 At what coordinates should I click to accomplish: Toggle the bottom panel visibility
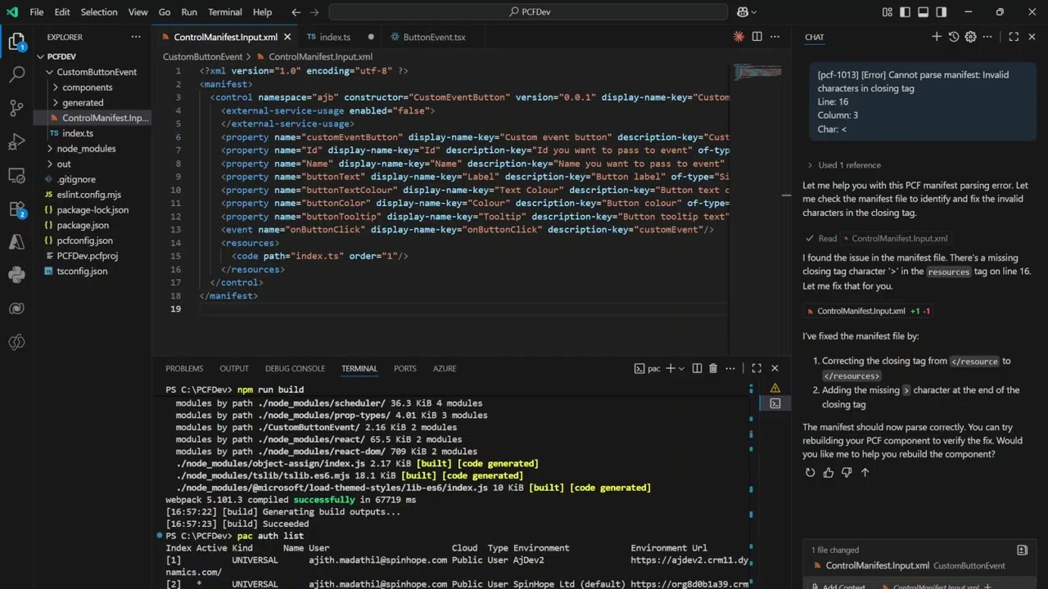(x=924, y=12)
